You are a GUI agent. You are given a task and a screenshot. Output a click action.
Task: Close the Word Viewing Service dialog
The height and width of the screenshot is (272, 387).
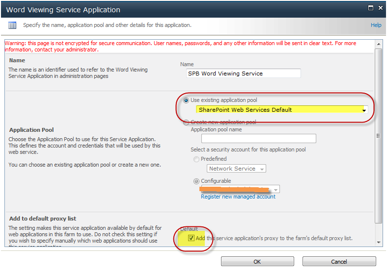[x=380, y=8]
